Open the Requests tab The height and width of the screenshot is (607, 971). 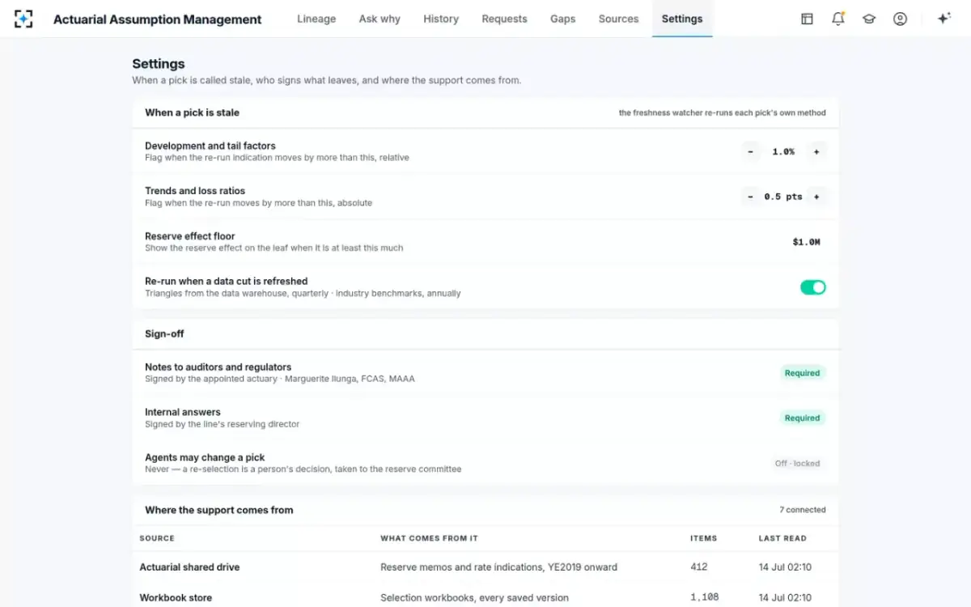504,19
